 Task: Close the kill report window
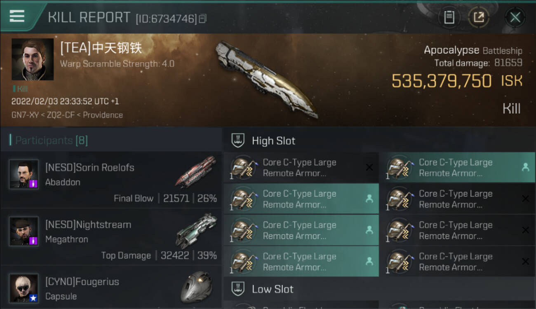pos(515,17)
